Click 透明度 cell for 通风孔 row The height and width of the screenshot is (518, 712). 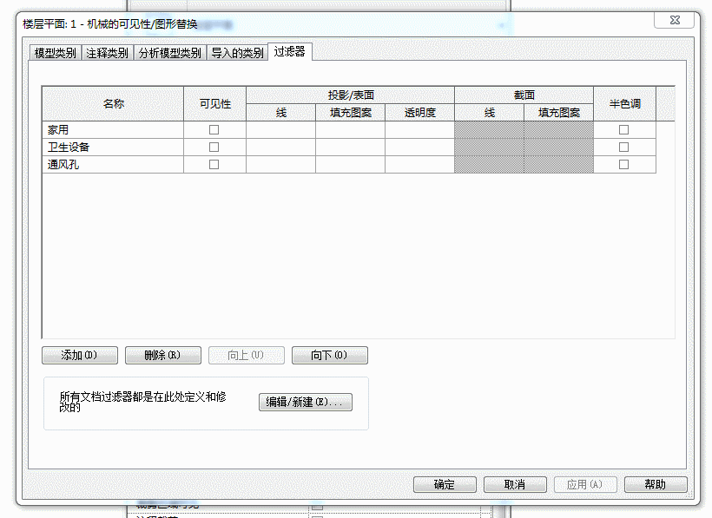420,164
